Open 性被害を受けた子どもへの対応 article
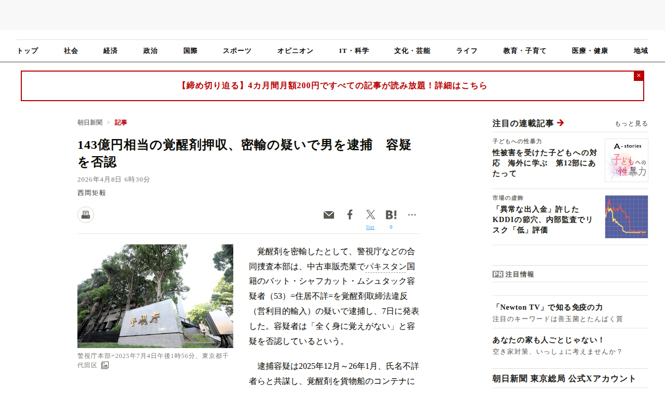The image size is (665, 415). [x=545, y=163]
